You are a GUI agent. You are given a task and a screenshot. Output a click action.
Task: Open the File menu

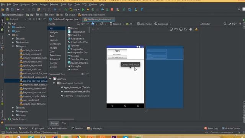[x=3, y=5]
